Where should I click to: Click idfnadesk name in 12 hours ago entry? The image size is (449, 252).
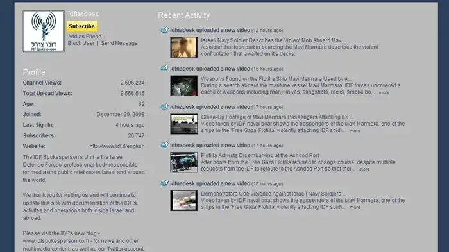pyautogui.click(x=182, y=30)
